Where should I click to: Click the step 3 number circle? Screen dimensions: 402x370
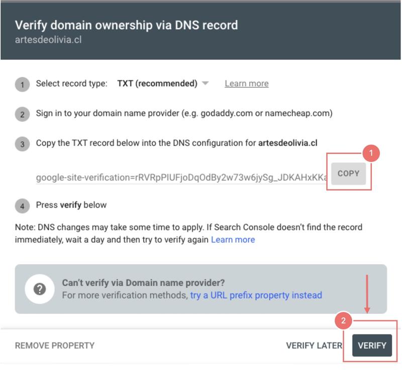click(x=22, y=144)
